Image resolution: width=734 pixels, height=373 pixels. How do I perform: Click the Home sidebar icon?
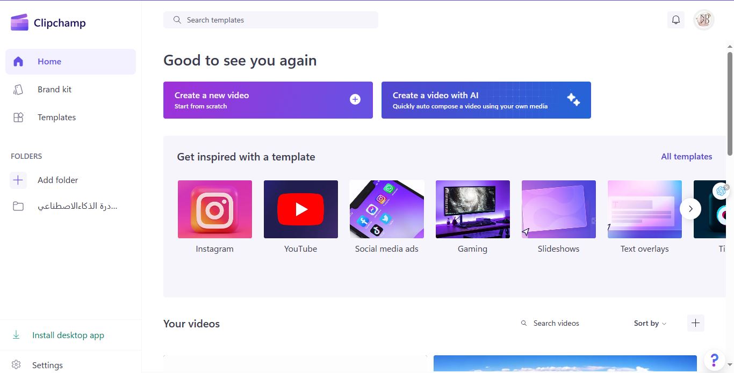(18, 62)
